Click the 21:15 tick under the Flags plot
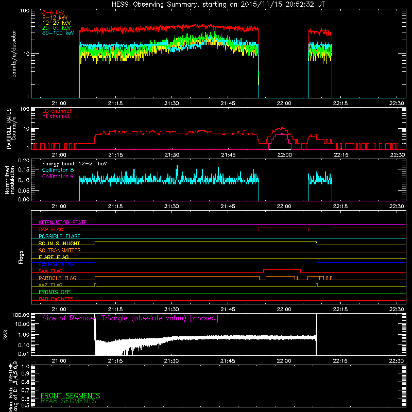 tap(115, 310)
